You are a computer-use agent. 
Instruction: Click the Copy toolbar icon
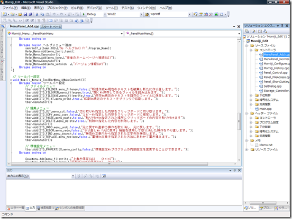[42, 14]
